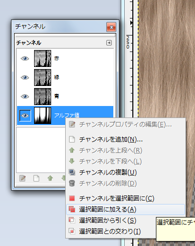Choose チャンネルを追加(N)... from context menu
This screenshot has width=195, height=246.
[125, 139]
